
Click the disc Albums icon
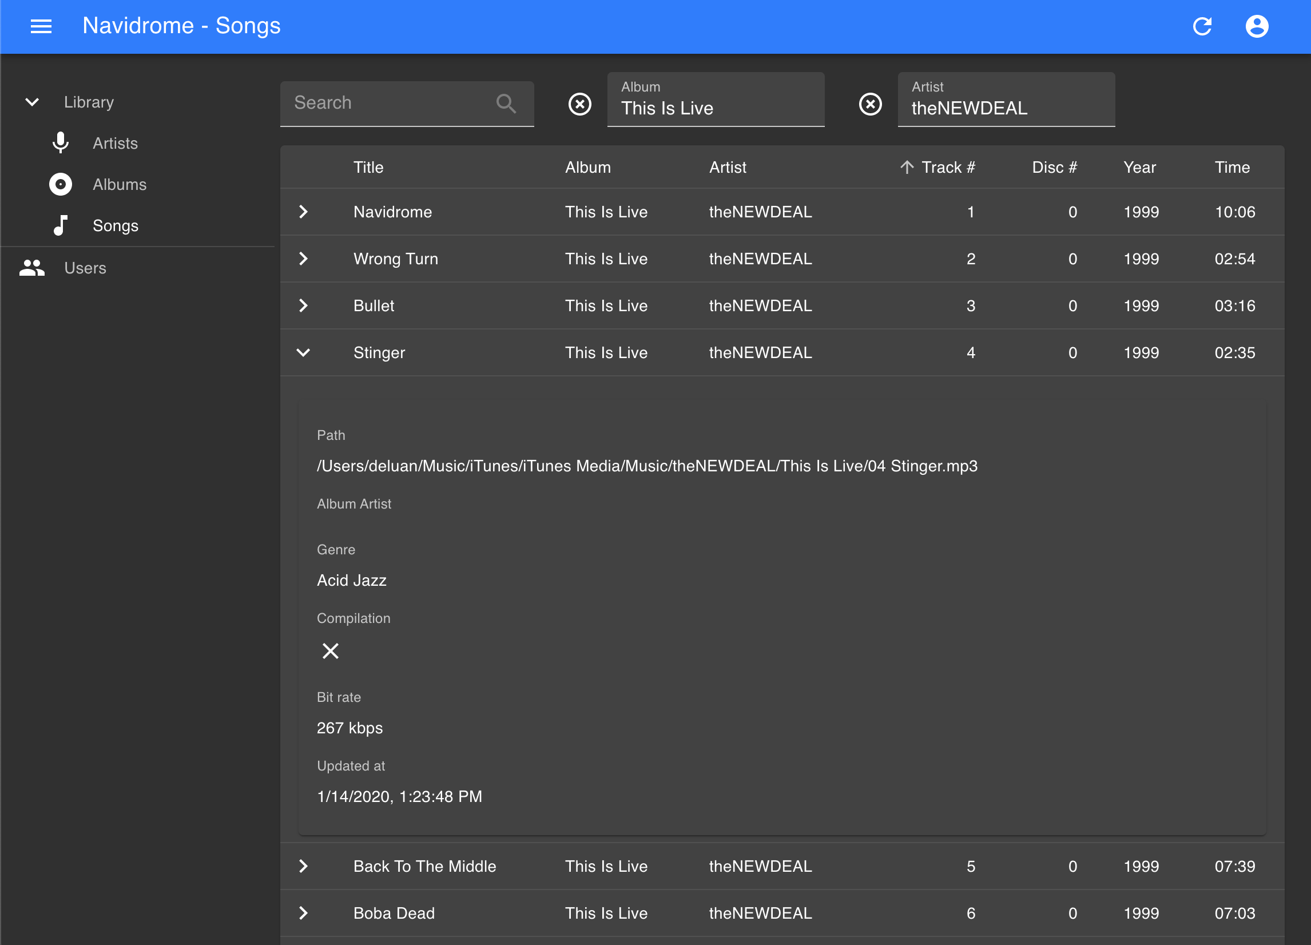60,184
